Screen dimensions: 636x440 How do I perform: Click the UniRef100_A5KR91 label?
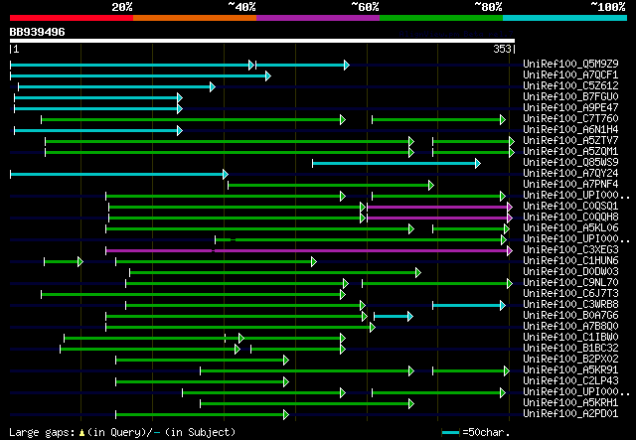[x=570, y=370]
